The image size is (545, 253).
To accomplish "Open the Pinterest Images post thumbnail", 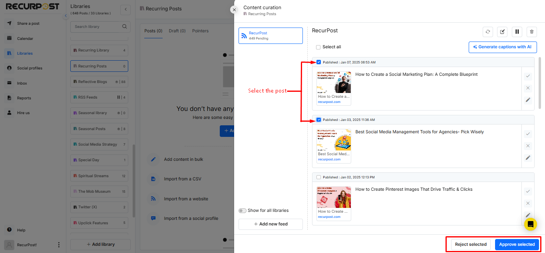I will click(x=334, y=197).
